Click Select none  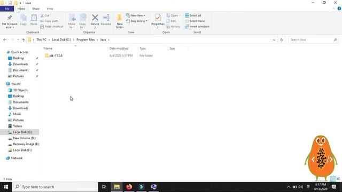click(x=195, y=21)
